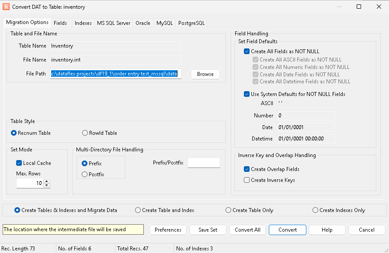The width and height of the screenshot is (389, 253).
Task: Select RowId Table style option
Action: (x=85, y=133)
